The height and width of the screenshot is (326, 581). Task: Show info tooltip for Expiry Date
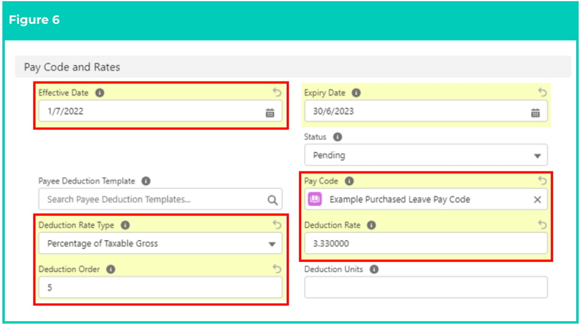(356, 93)
